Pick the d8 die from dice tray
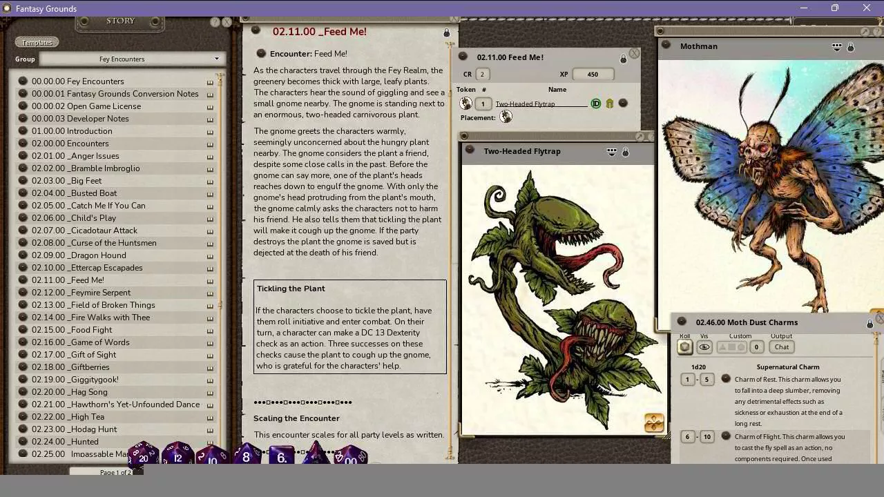The width and height of the screenshot is (884, 497). (x=246, y=455)
